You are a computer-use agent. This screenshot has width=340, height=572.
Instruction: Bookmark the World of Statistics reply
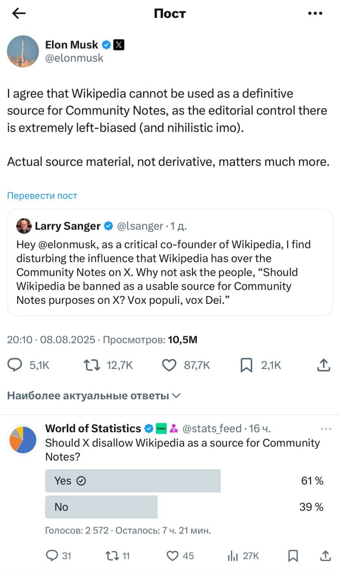pos(293,555)
